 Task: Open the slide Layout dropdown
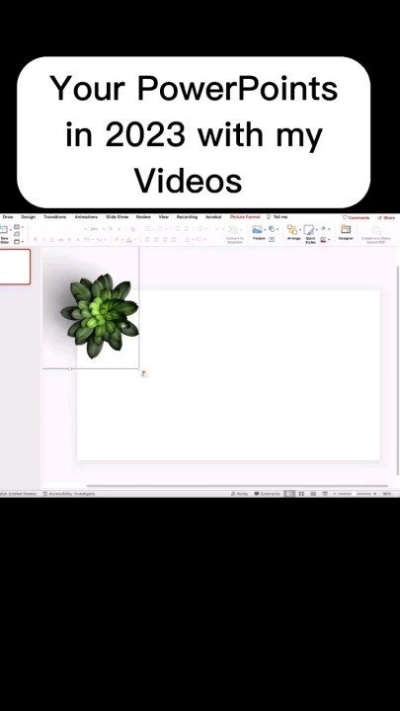[19, 227]
